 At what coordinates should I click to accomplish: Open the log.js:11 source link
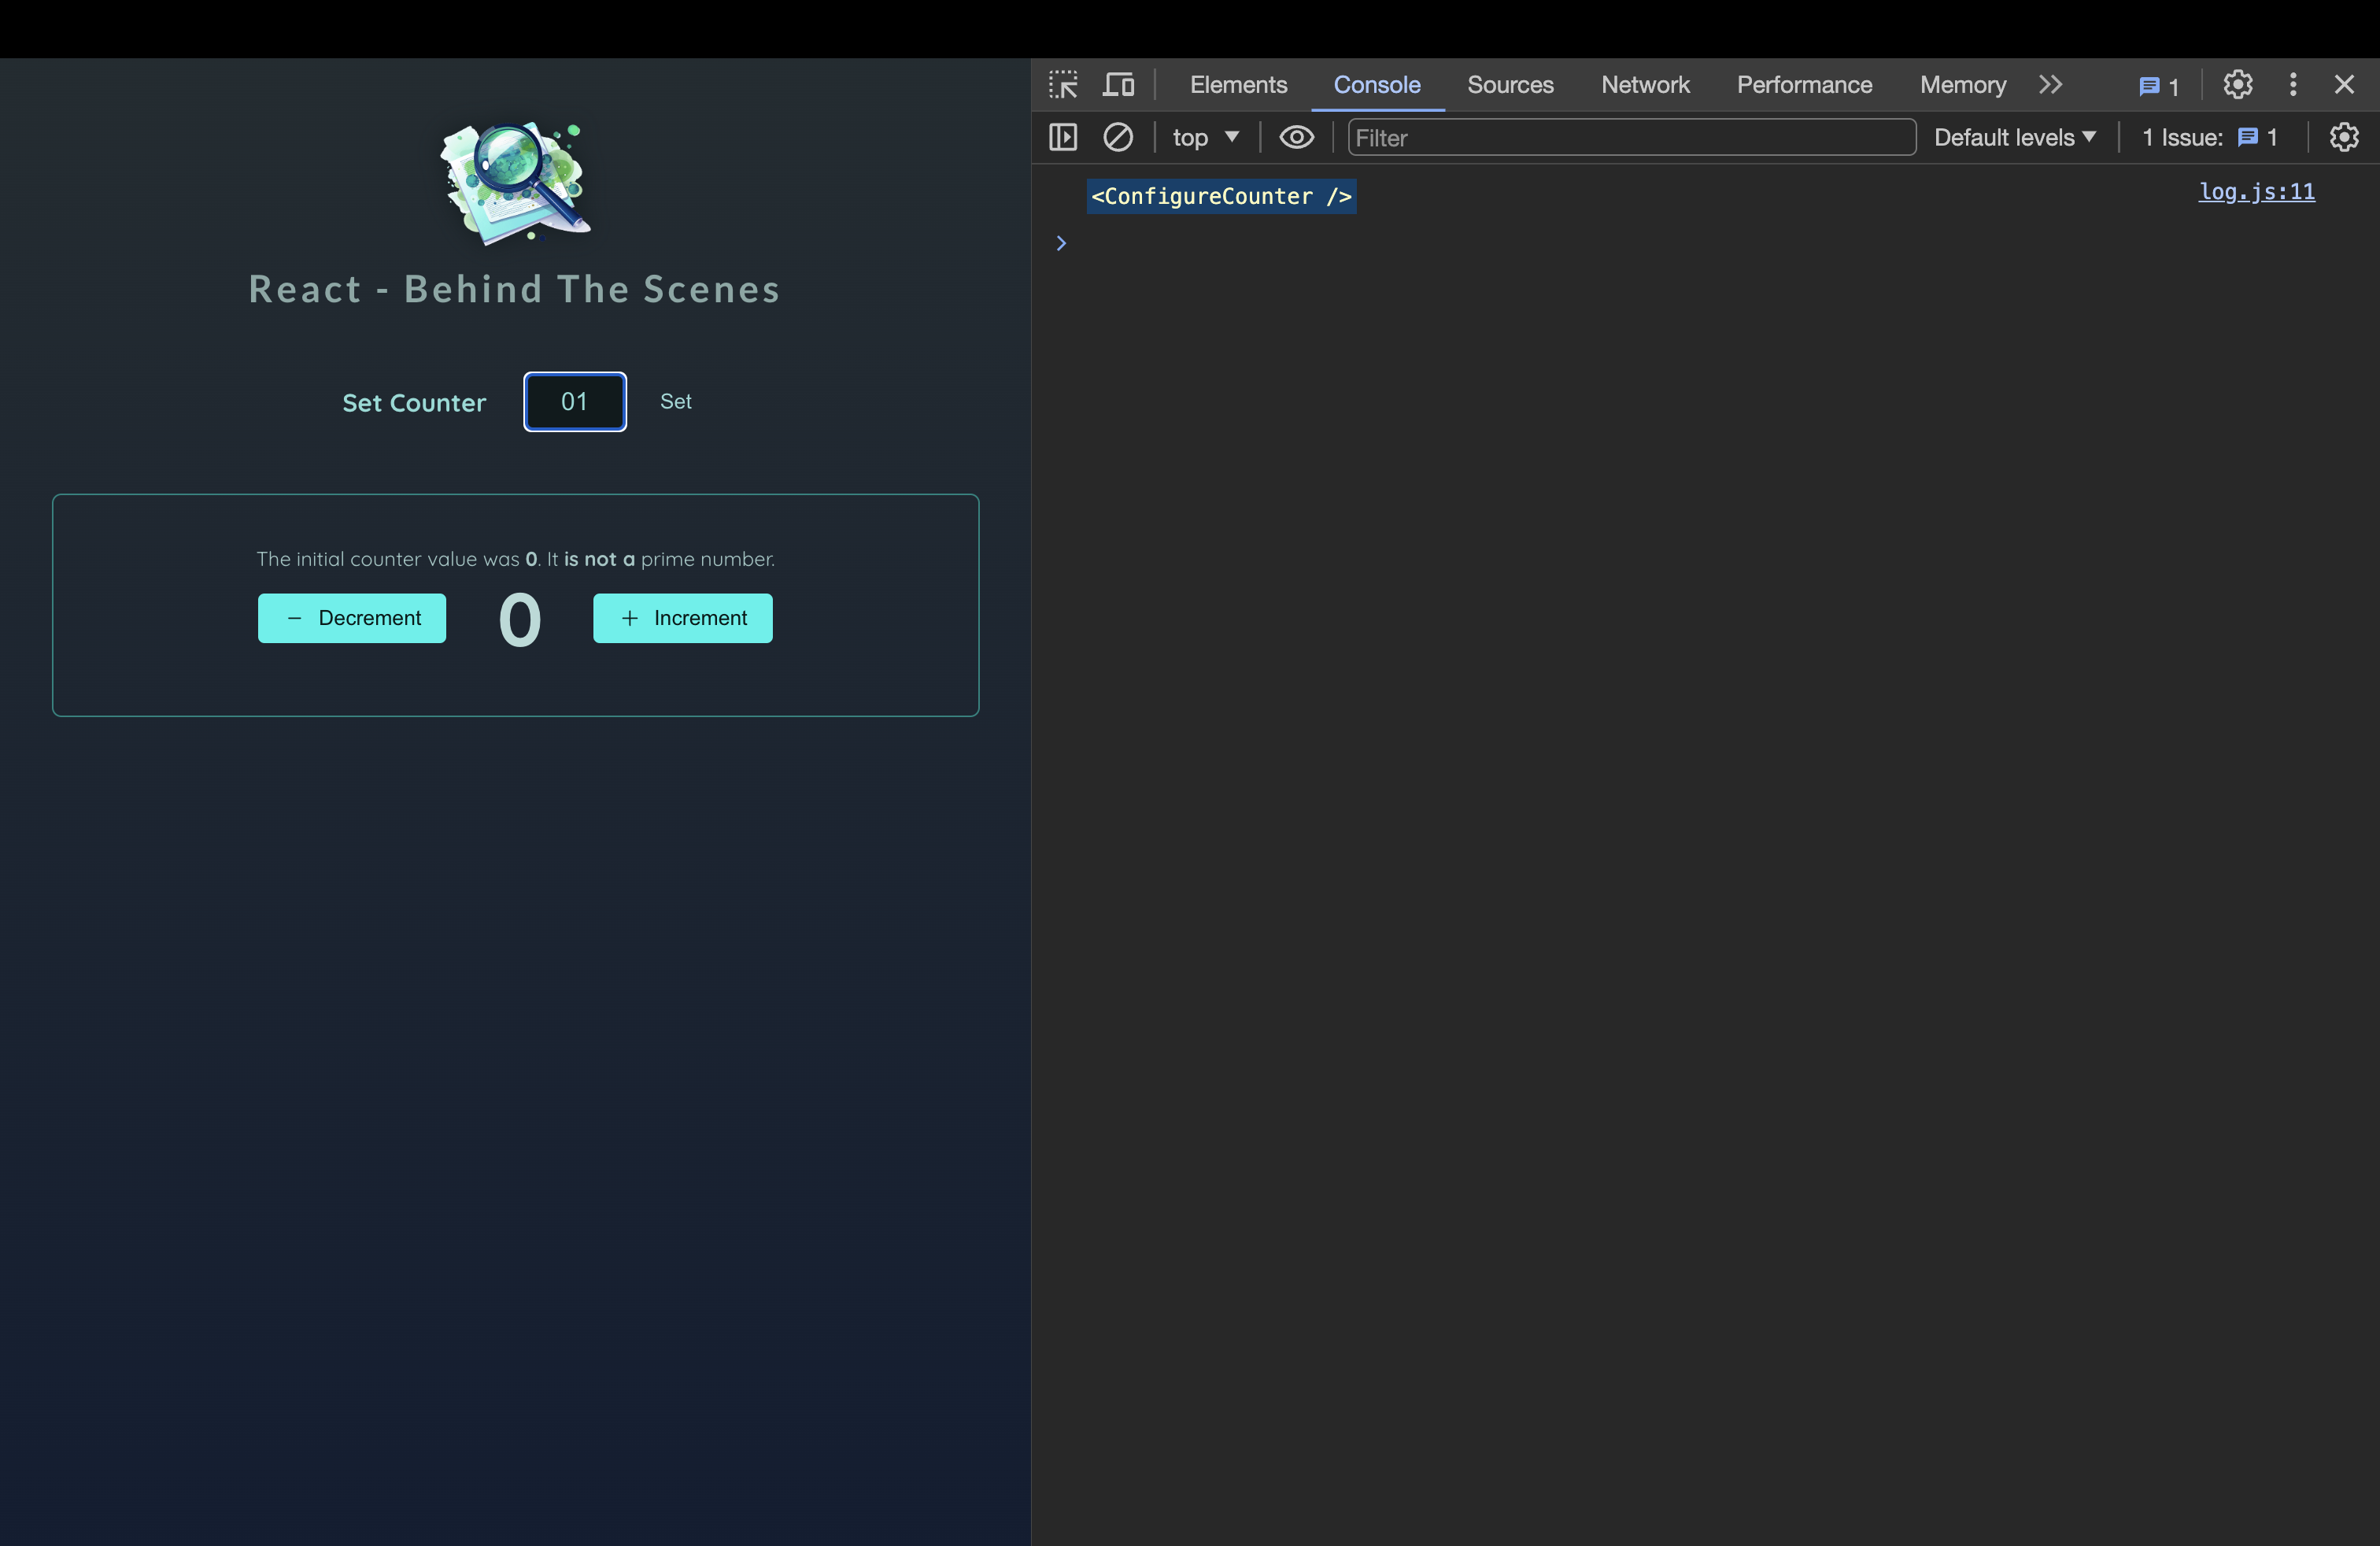pyautogui.click(x=2256, y=192)
